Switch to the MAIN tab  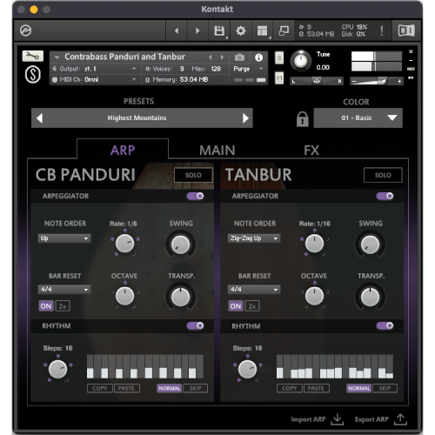pos(217,151)
